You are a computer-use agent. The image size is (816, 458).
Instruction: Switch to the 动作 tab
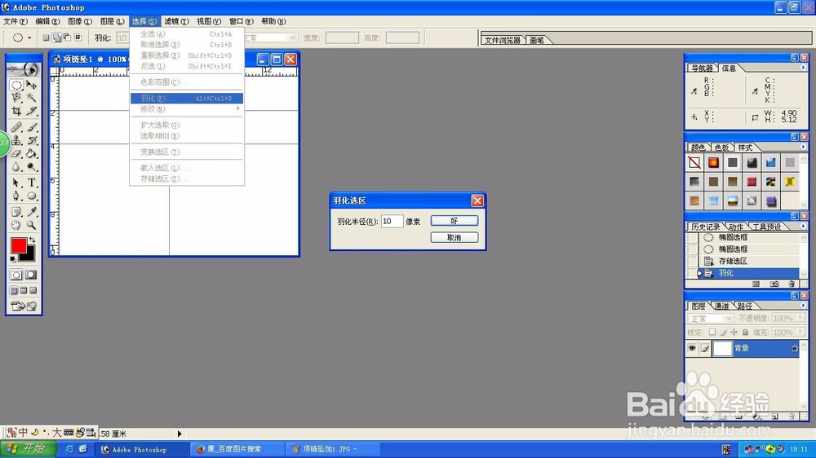pos(736,227)
